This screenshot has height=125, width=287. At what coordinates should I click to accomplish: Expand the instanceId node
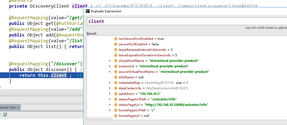[x=110, y=66]
